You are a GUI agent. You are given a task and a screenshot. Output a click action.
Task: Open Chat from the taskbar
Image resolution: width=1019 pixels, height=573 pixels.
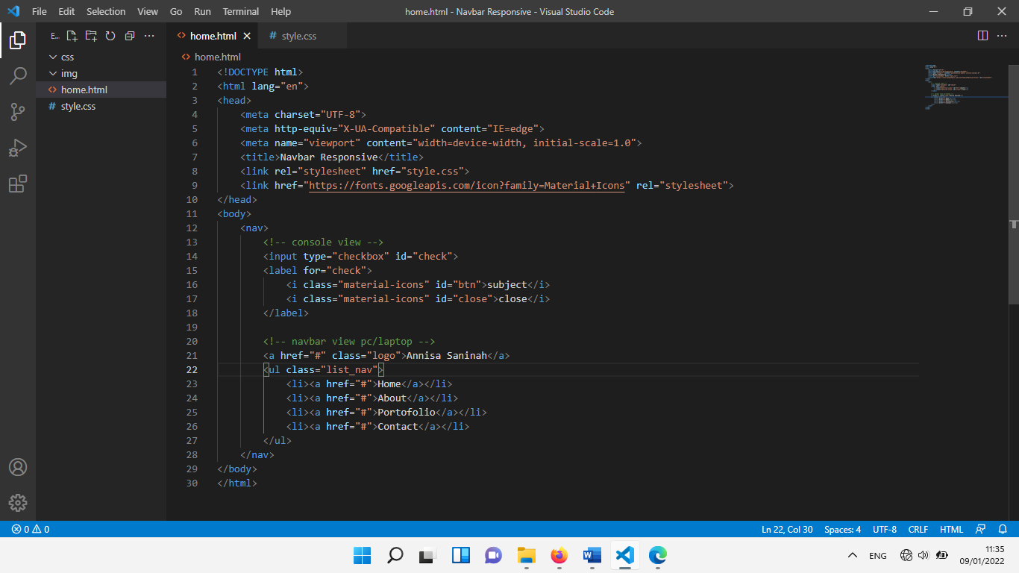(494, 555)
